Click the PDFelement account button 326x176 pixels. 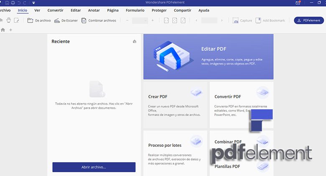pyautogui.click(x=309, y=20)
